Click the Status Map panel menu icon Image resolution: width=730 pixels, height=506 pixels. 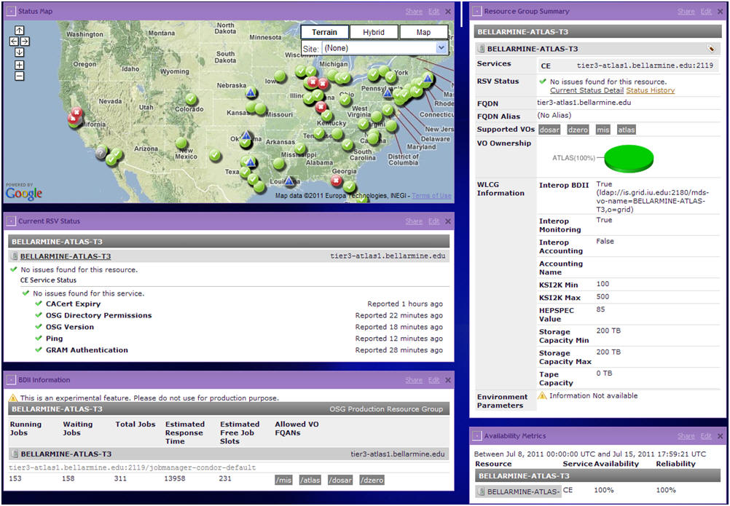tap(11, 11)
